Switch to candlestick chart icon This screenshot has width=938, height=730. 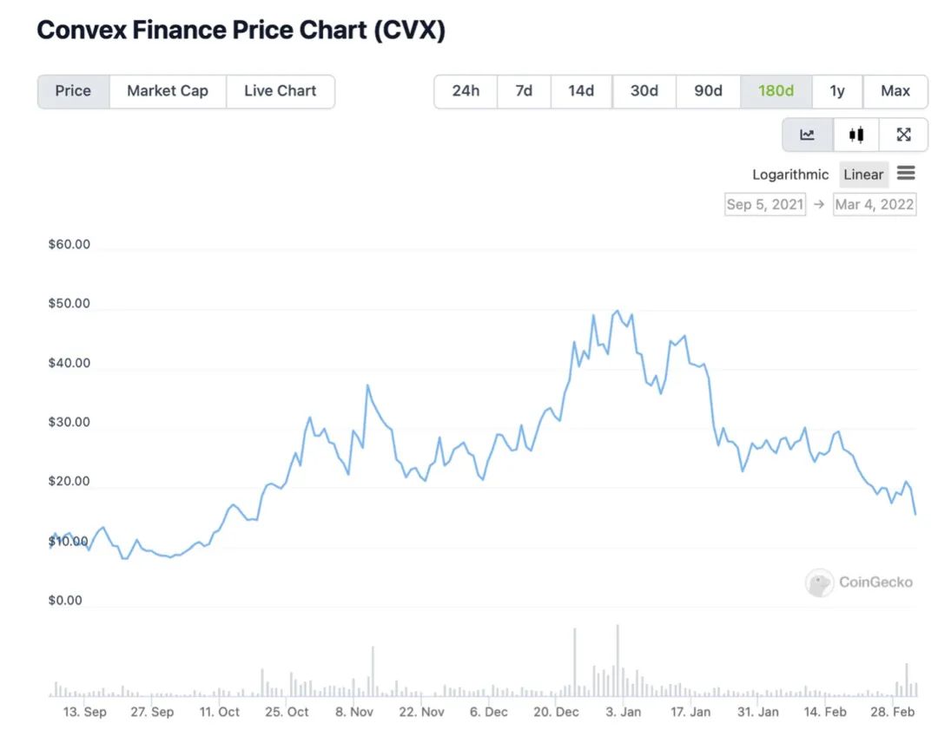click(856, 135)
